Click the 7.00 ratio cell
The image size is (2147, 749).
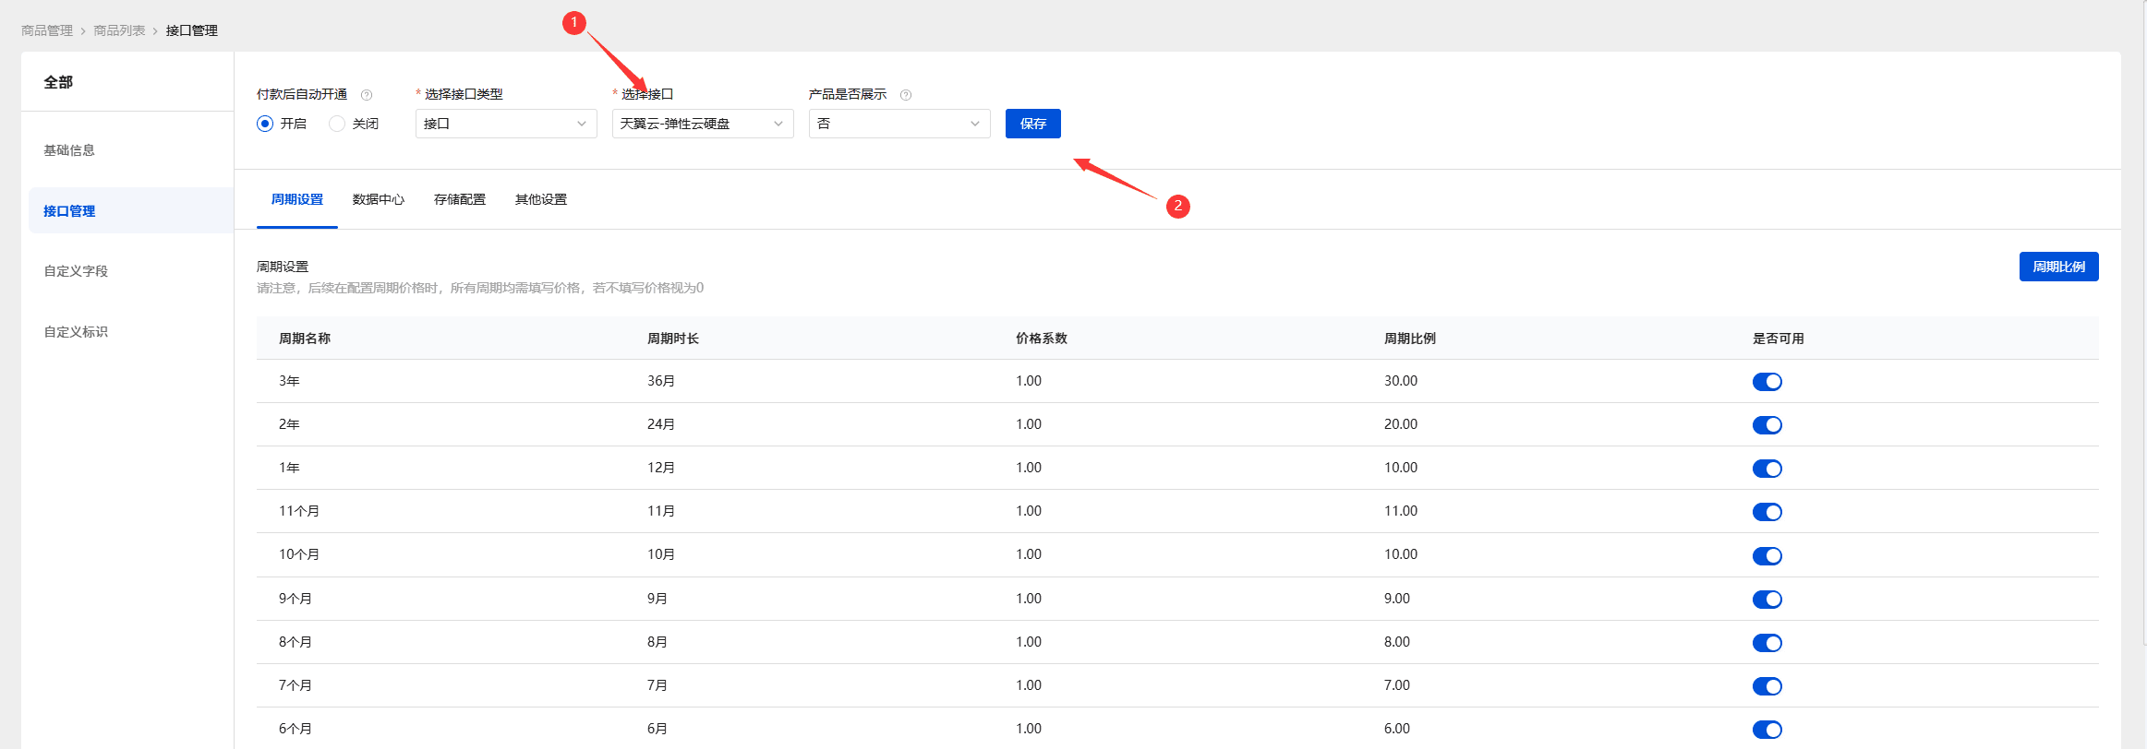tap(1397, 685)
